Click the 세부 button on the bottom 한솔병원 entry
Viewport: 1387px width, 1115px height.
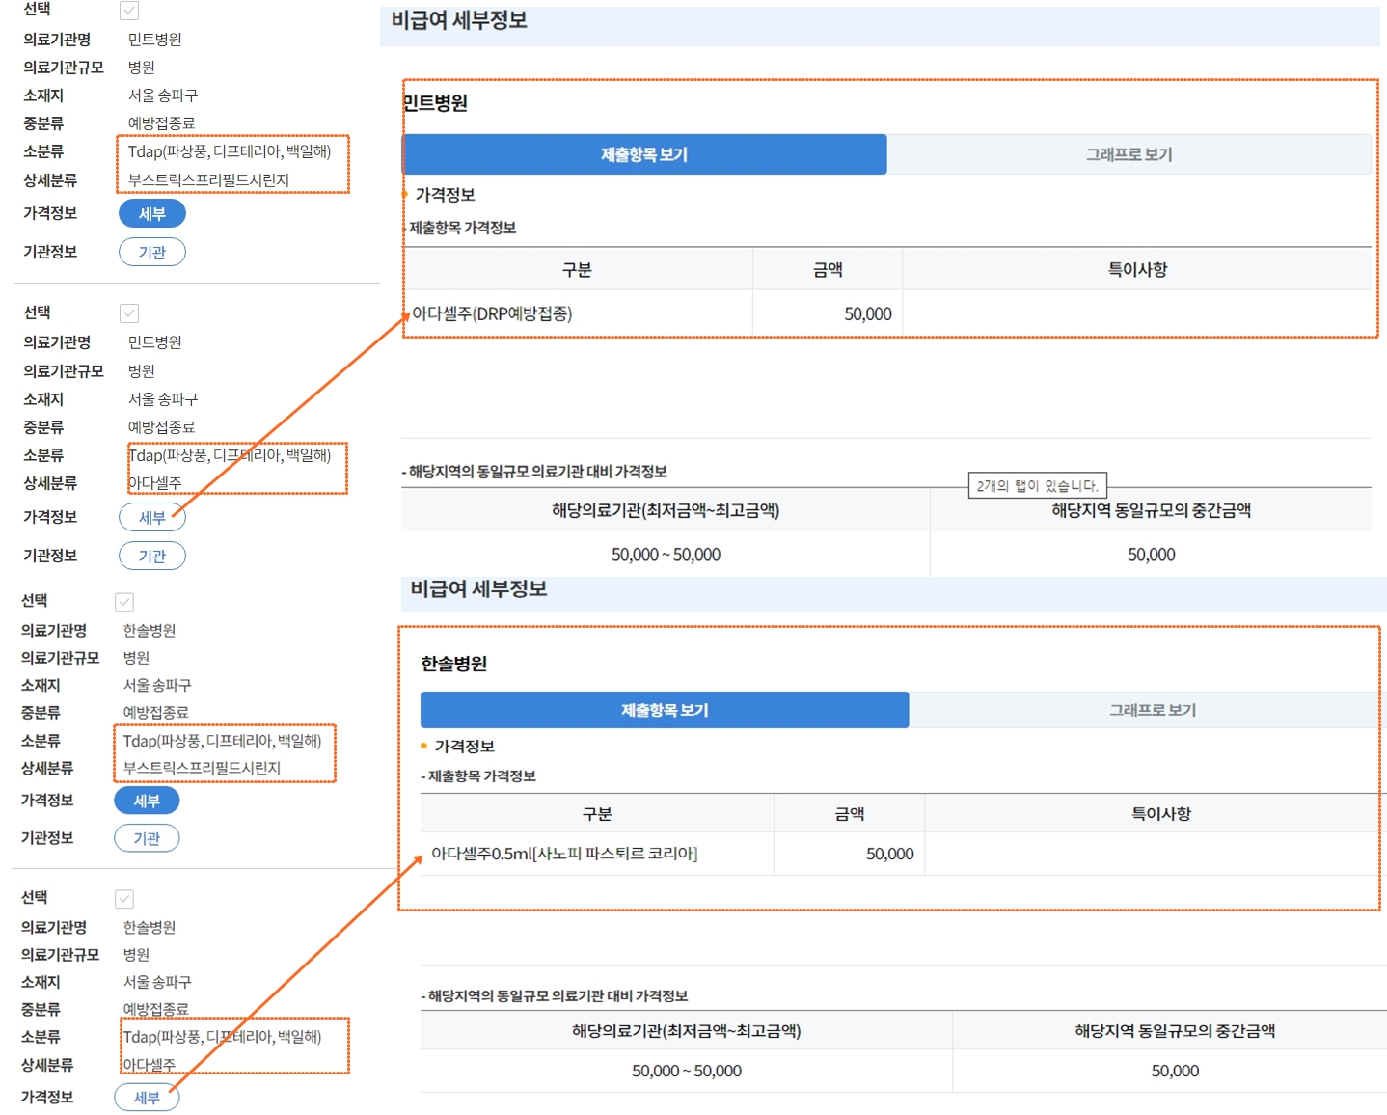point(147,1097)
